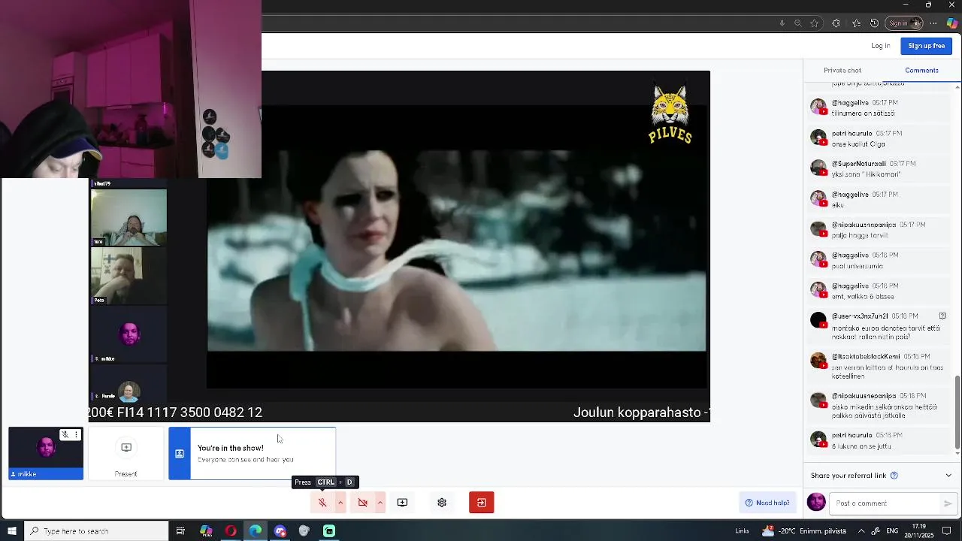Open the three-dot menu on mikke's tile
The height and width of the screenshot is (541, 962).
[76, 434]
